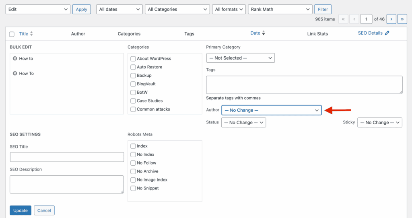Toggle the select-all posts checkbox
This screenshot has height=218, width=412.
pyautogui.click(x=12, y=34)
